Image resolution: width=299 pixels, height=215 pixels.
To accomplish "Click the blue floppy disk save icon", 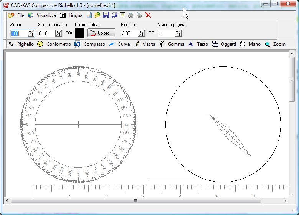I will (x=106, y=15).
